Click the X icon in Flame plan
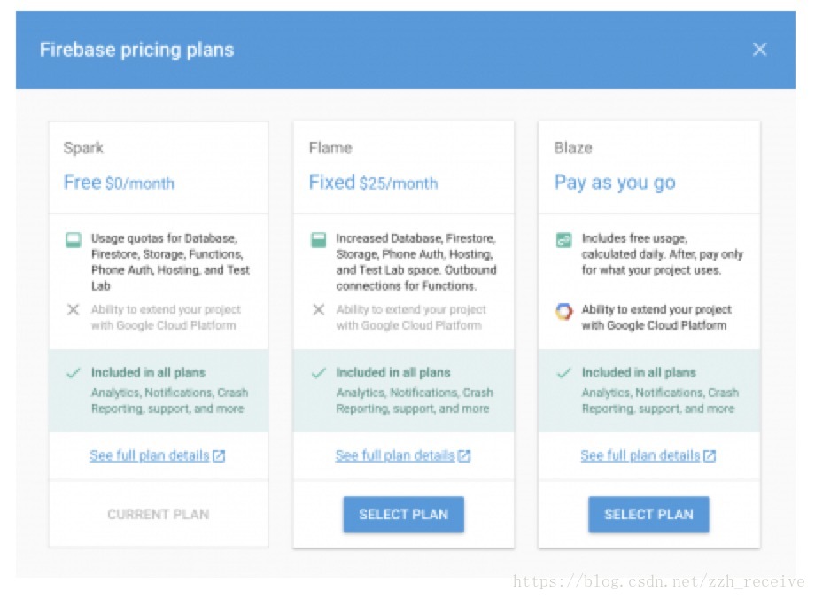The width and height of the screenshot is (815, 599). 318,310
